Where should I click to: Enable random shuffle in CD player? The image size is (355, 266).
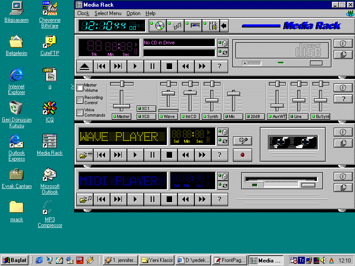(x=223, y=43)
